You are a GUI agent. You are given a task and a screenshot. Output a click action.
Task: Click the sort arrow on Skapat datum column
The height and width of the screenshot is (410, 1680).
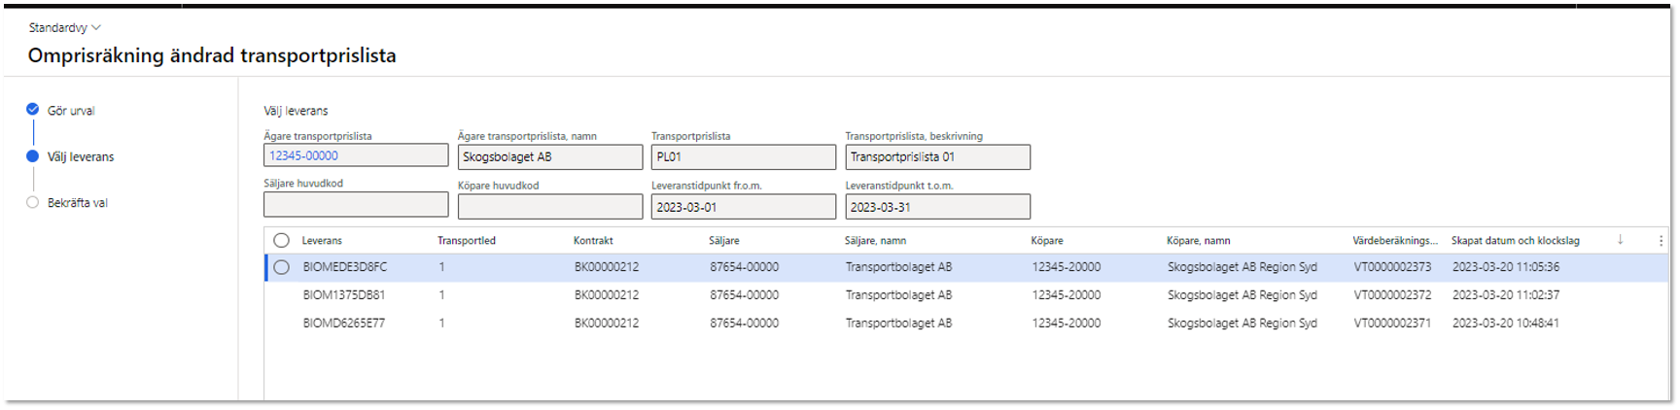pos(1620,240)
